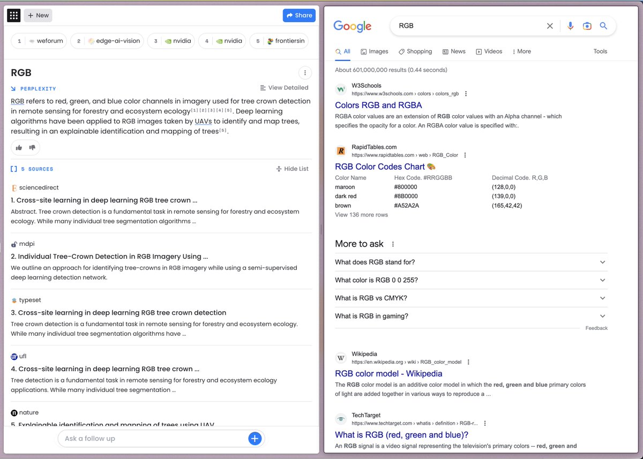Open the three-dot menu beside RGB heading
The width and height of the screenshot is (643, 459).
[305, 73]
